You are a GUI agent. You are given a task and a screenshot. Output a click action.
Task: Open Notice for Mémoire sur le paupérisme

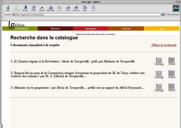point(172,87)
